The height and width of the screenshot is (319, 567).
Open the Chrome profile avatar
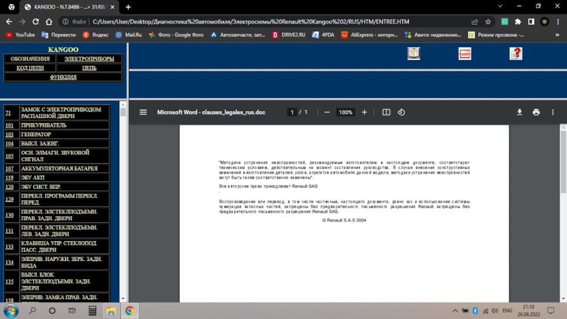tap(545, 22)
